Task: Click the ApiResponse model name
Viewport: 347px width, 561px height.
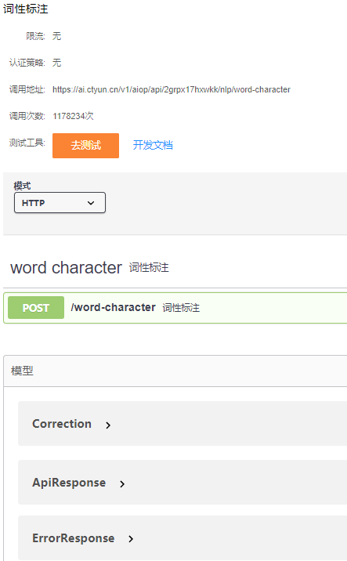Action: point(69,483)
